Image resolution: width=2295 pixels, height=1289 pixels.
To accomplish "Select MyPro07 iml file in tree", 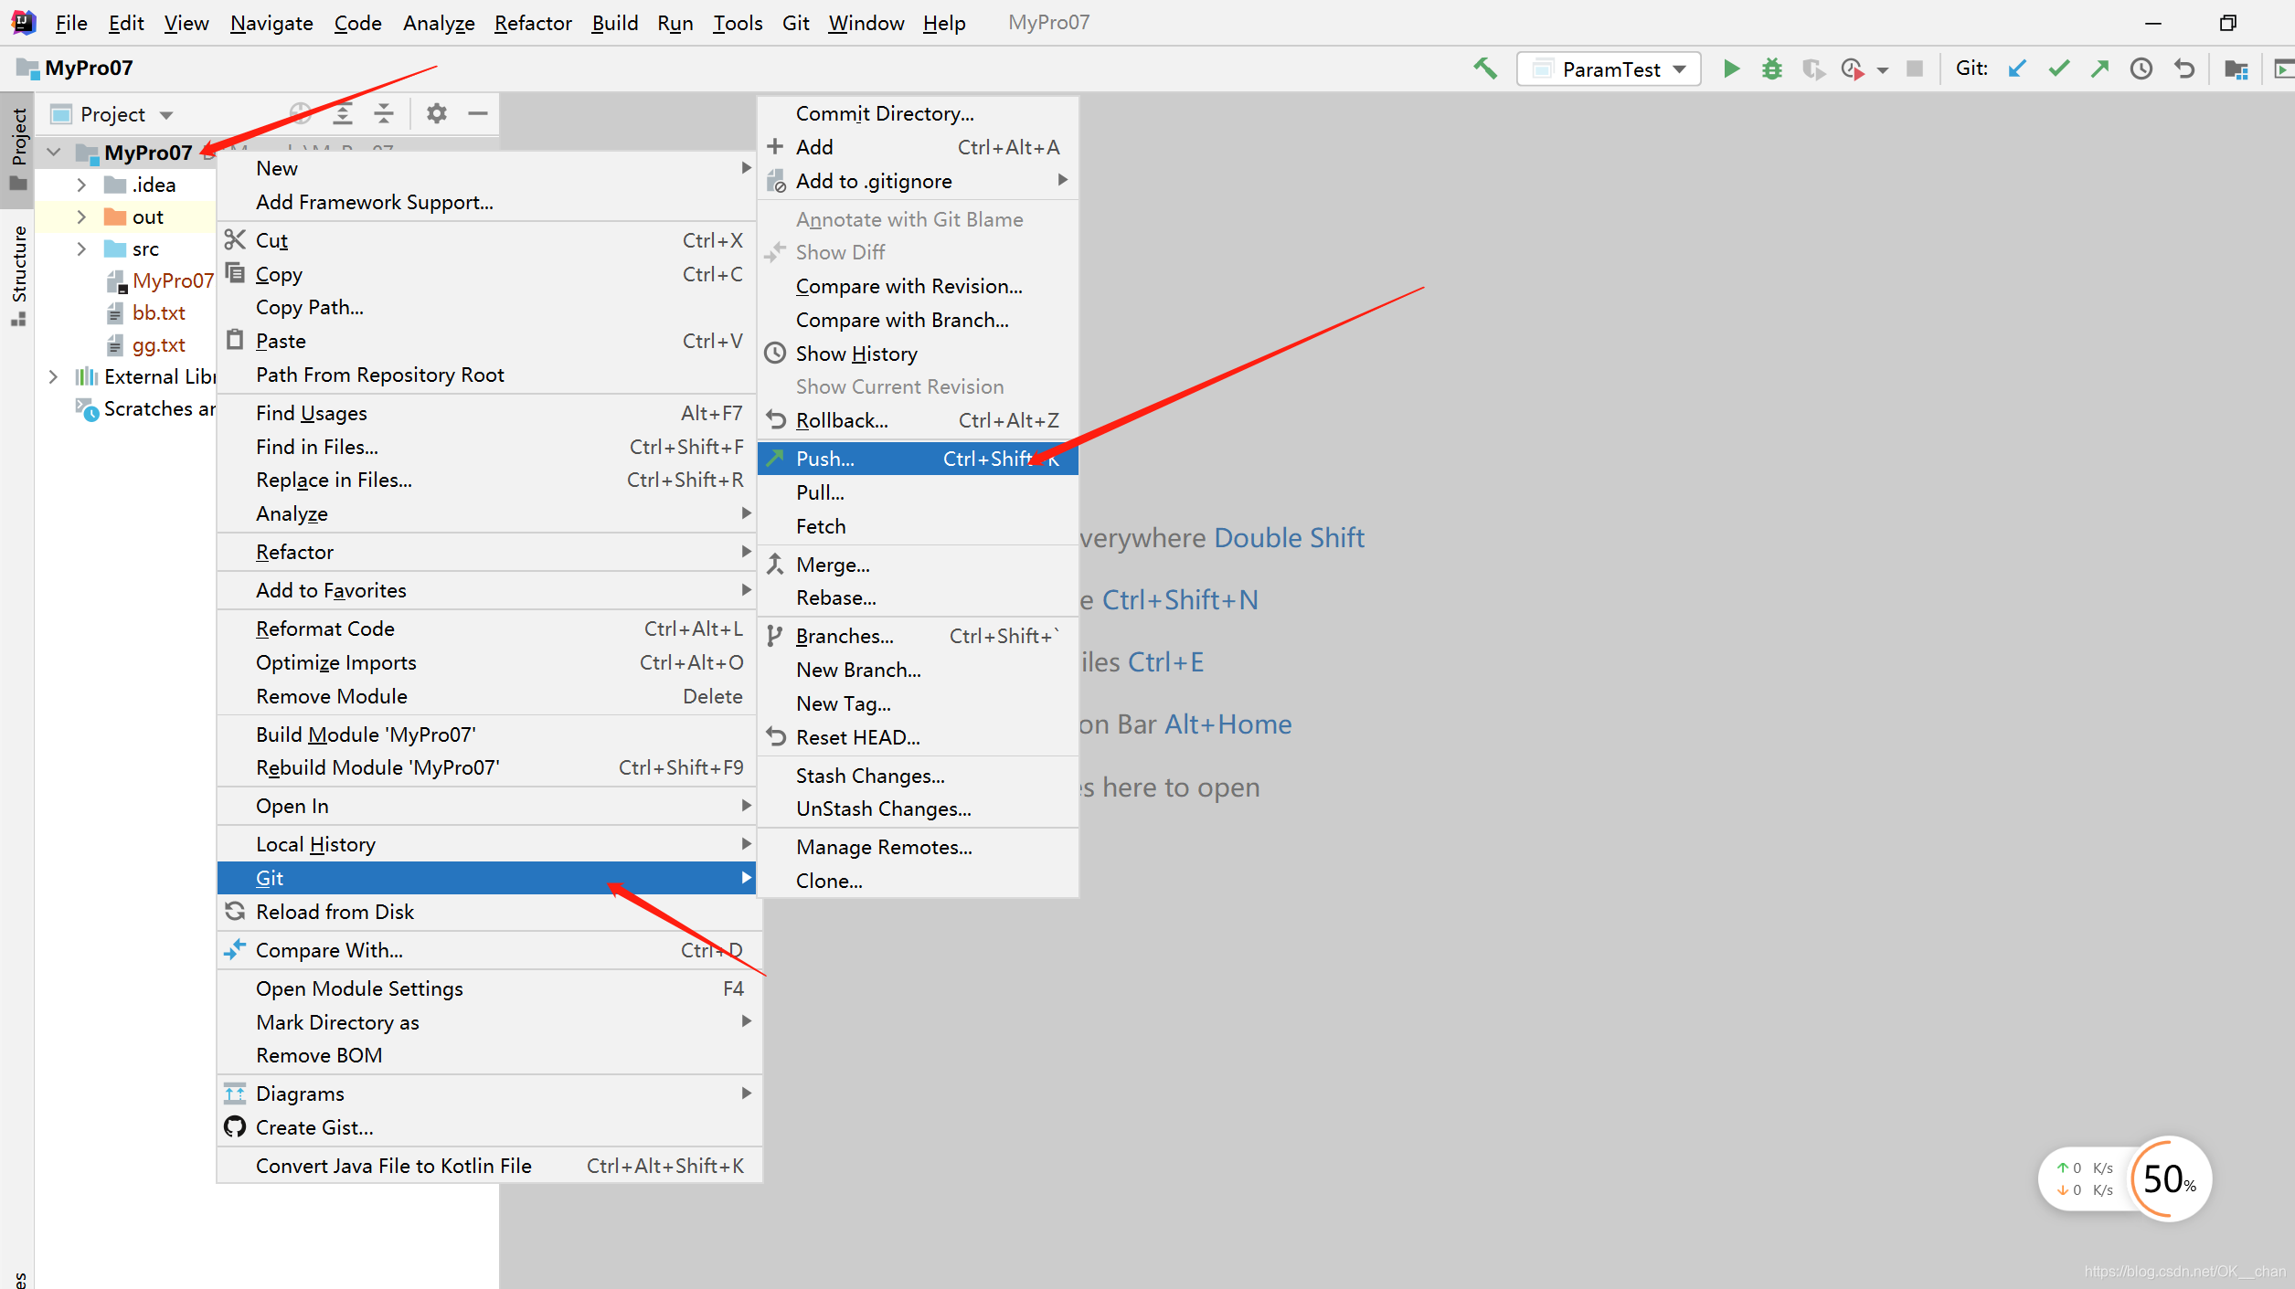I will coord(161,280).
